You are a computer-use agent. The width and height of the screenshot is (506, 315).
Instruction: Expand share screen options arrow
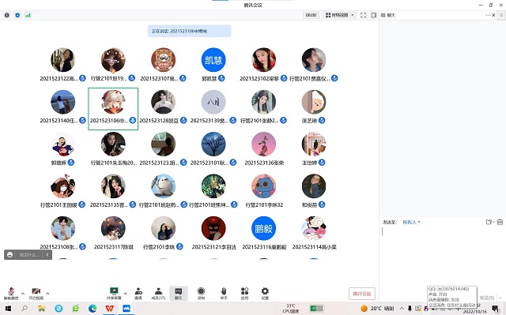tap(125, 294)
